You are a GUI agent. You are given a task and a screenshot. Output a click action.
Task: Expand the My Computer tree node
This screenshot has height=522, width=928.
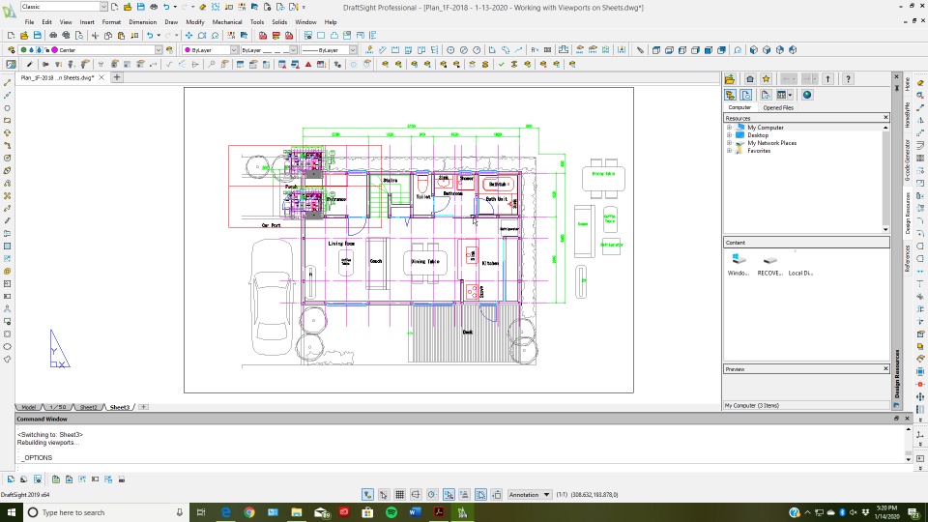point(729,128)
